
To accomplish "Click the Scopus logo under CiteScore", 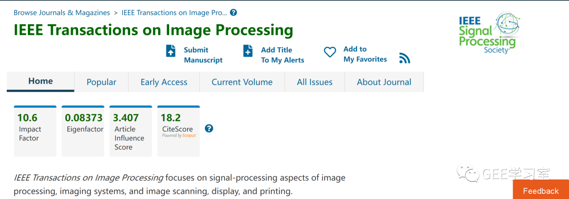I will [x=179, y=135].
